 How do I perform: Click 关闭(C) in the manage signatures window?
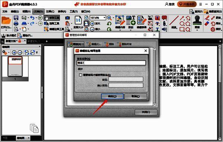146,112
